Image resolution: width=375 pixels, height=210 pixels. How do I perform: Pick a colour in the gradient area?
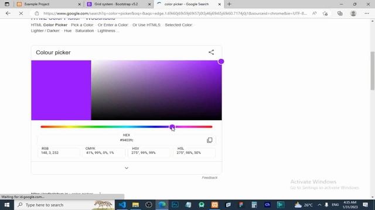tap(156, 90)
